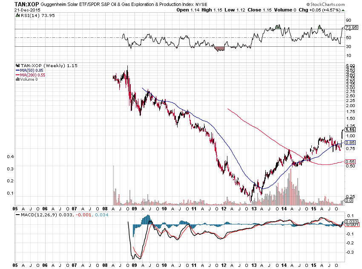Click the 0.4 level on the left volume axis
Viewport: 362px width, 269px height.
10,157
